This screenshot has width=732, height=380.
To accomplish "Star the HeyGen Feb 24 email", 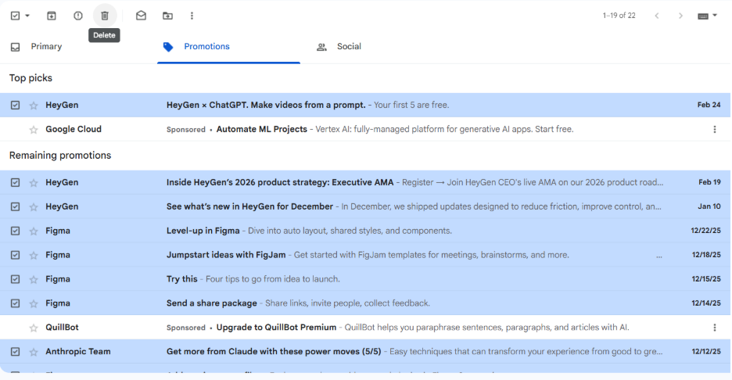I will [x=34, y=106].
